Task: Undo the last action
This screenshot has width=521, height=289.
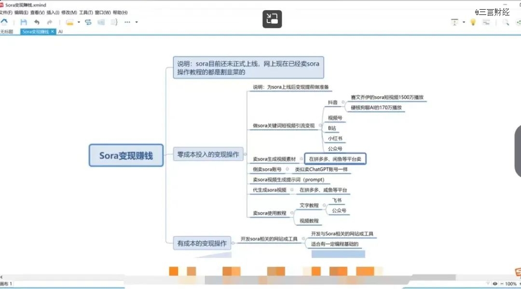Action: (37, 22)
